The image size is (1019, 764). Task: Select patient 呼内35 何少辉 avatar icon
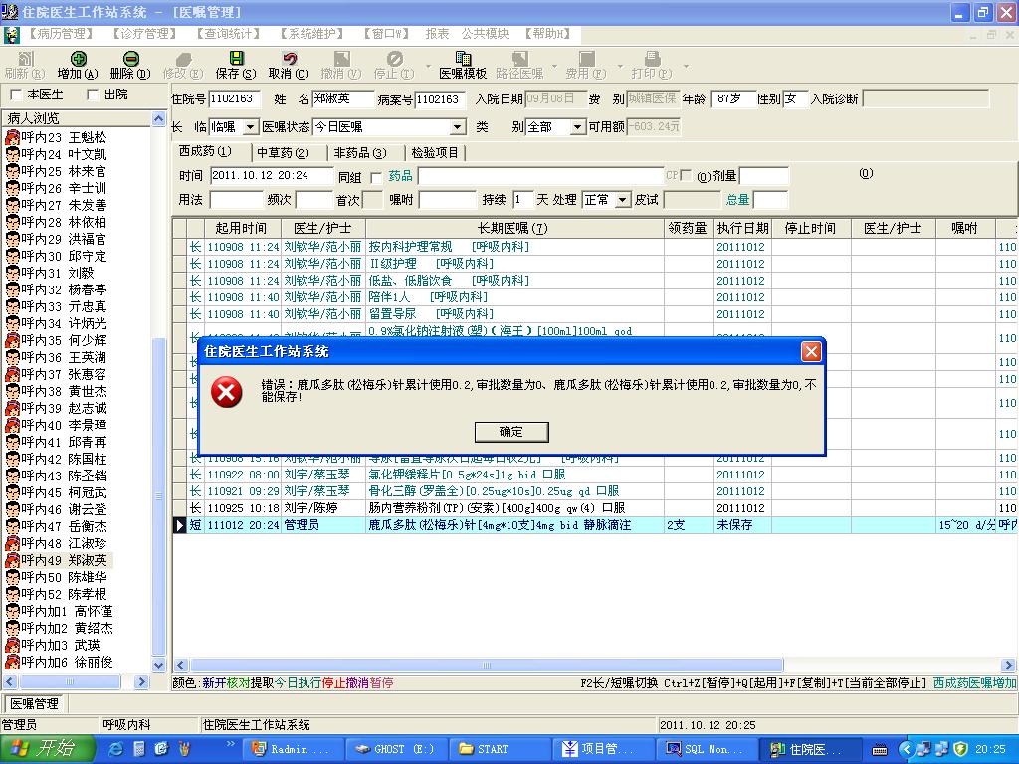point(12,340)
